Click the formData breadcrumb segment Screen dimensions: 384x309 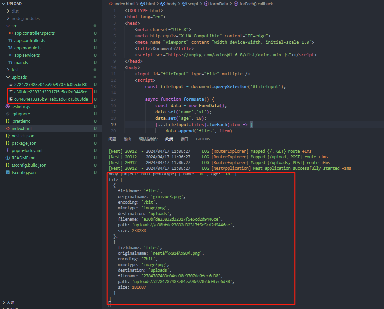tap(219, 4)
